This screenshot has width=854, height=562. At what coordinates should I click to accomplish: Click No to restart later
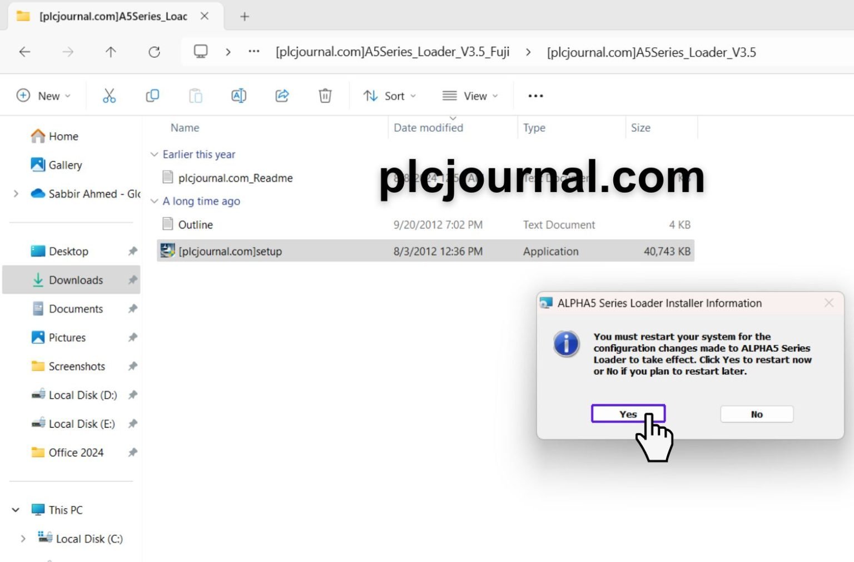pyautogui.click(x=756, y=414)
